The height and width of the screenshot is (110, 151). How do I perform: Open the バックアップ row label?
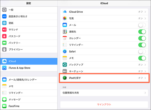(x=76, y=65)
